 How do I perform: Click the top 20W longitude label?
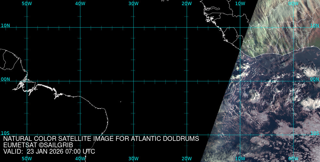tap(187, 4)
